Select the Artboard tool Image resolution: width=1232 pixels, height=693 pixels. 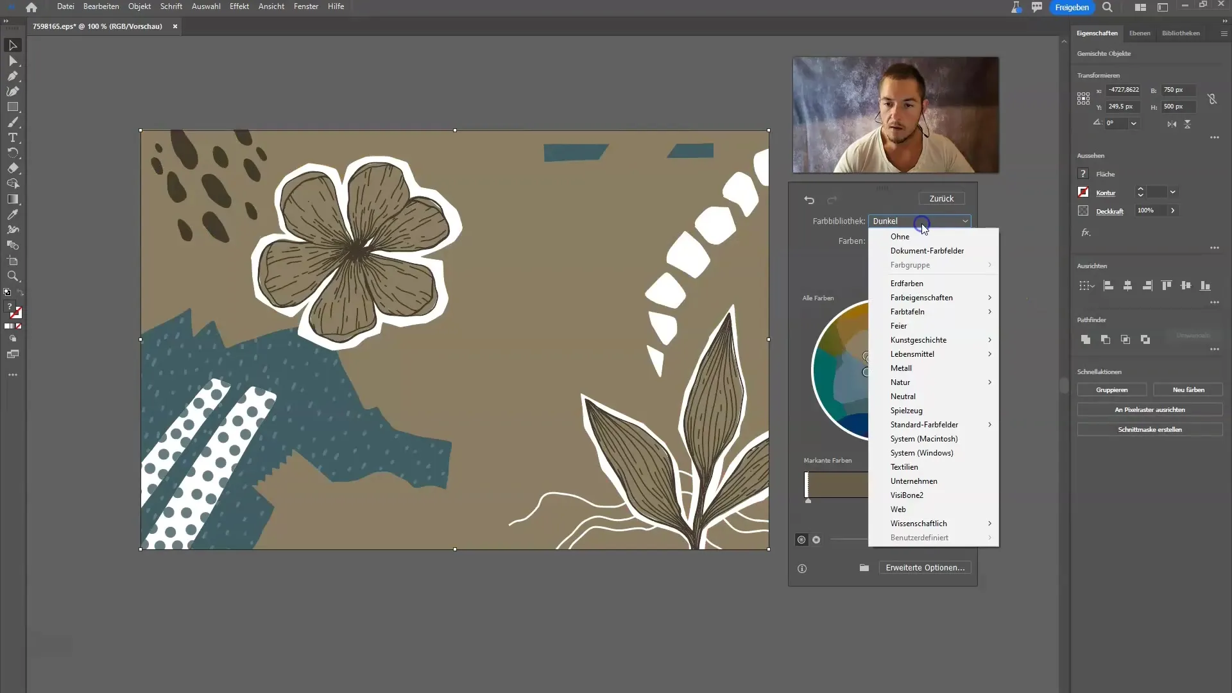pos(13,261)
